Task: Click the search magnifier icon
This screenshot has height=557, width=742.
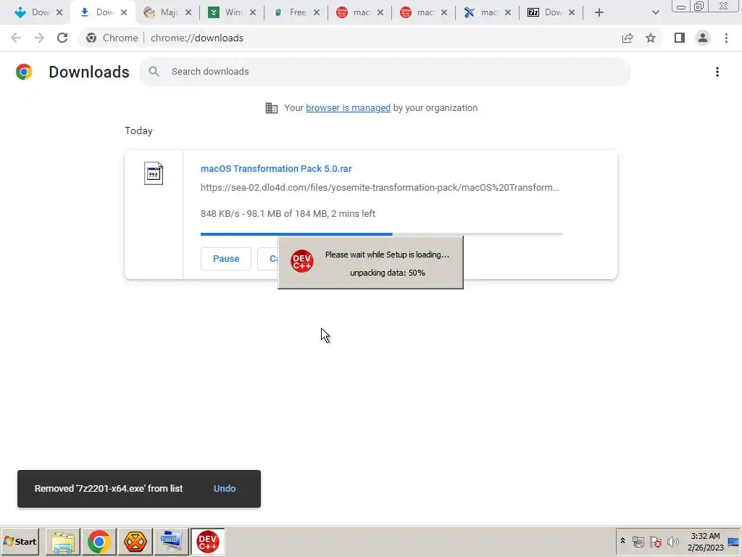Action: (x=154, y=72)
